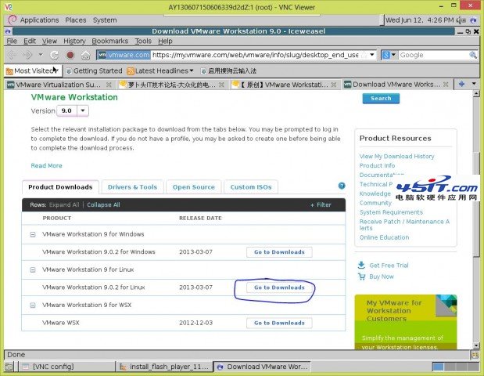Open the Product Info link
The width and height of the screenshot is (484, 376).
(x=377, y=166)
